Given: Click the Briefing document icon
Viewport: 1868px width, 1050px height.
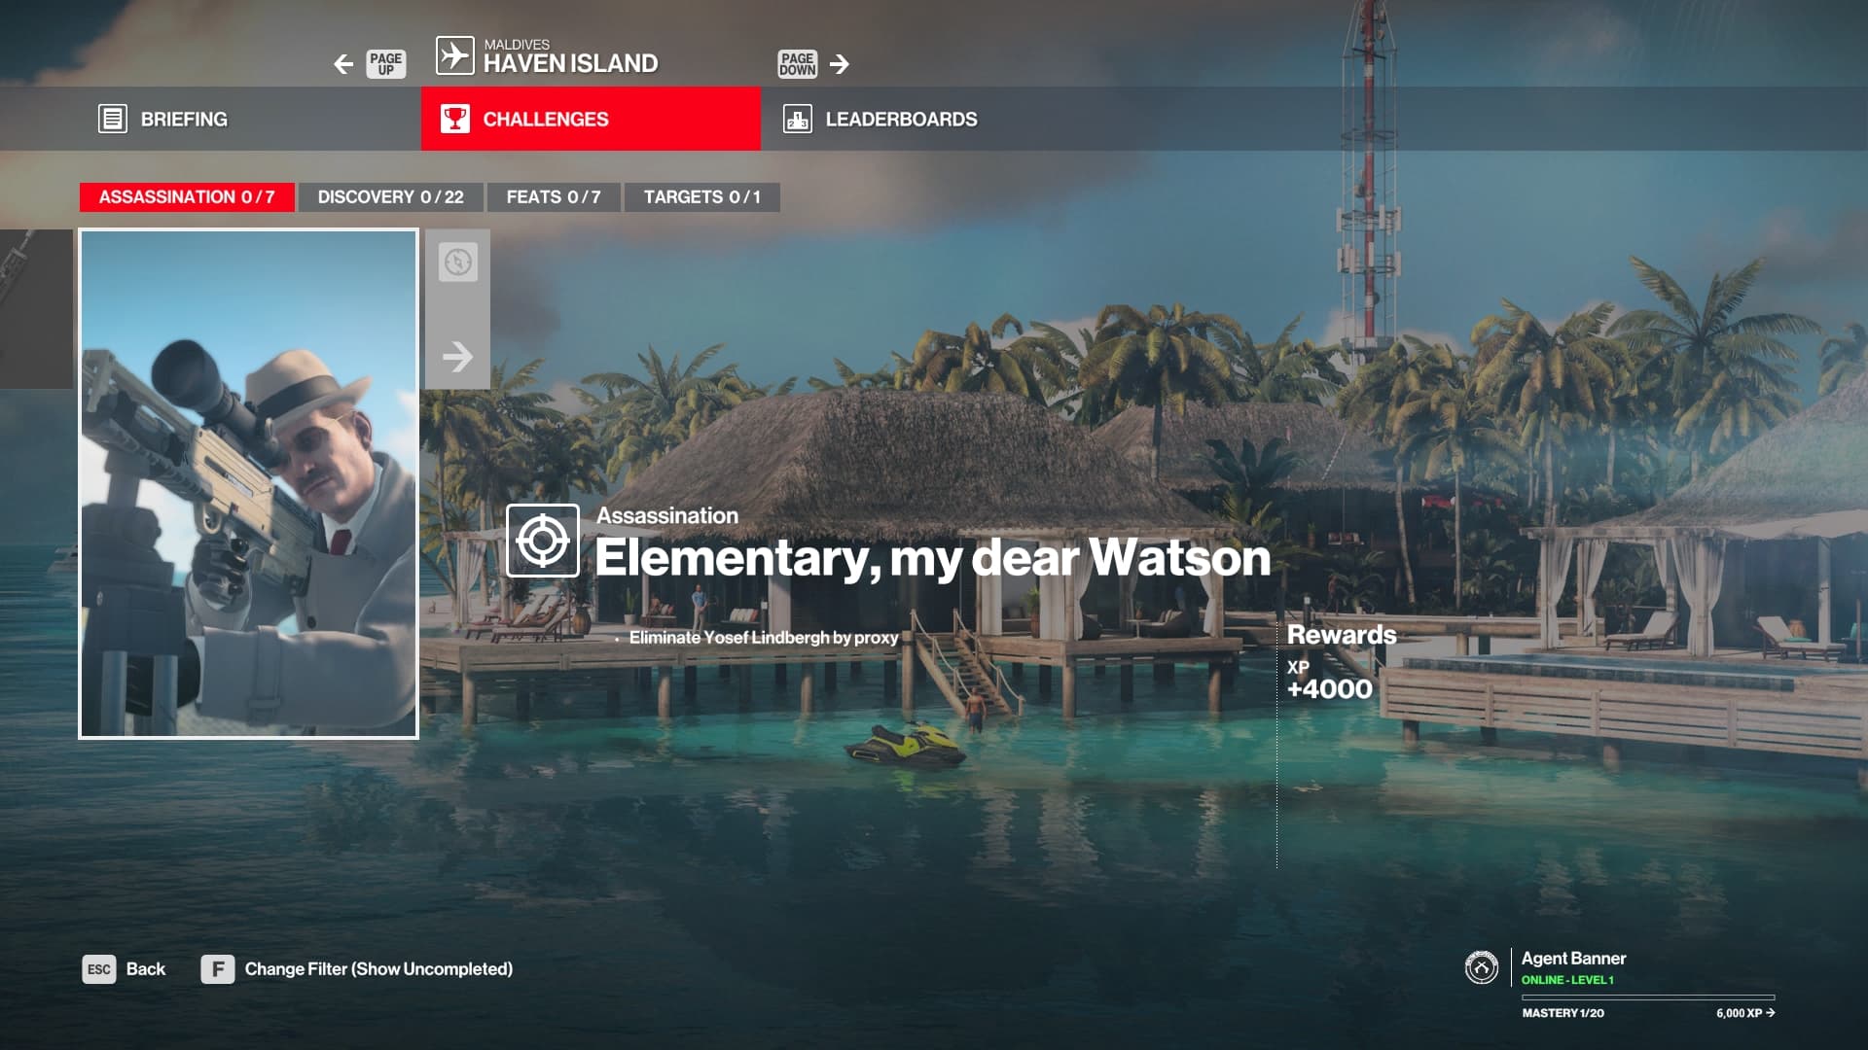Looking at the screenshot, I should 113,119.
